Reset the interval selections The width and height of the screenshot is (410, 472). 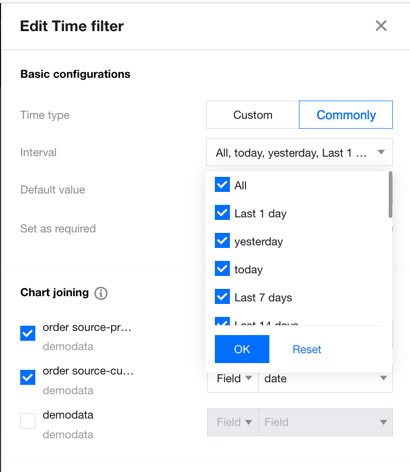click(307, 350)
